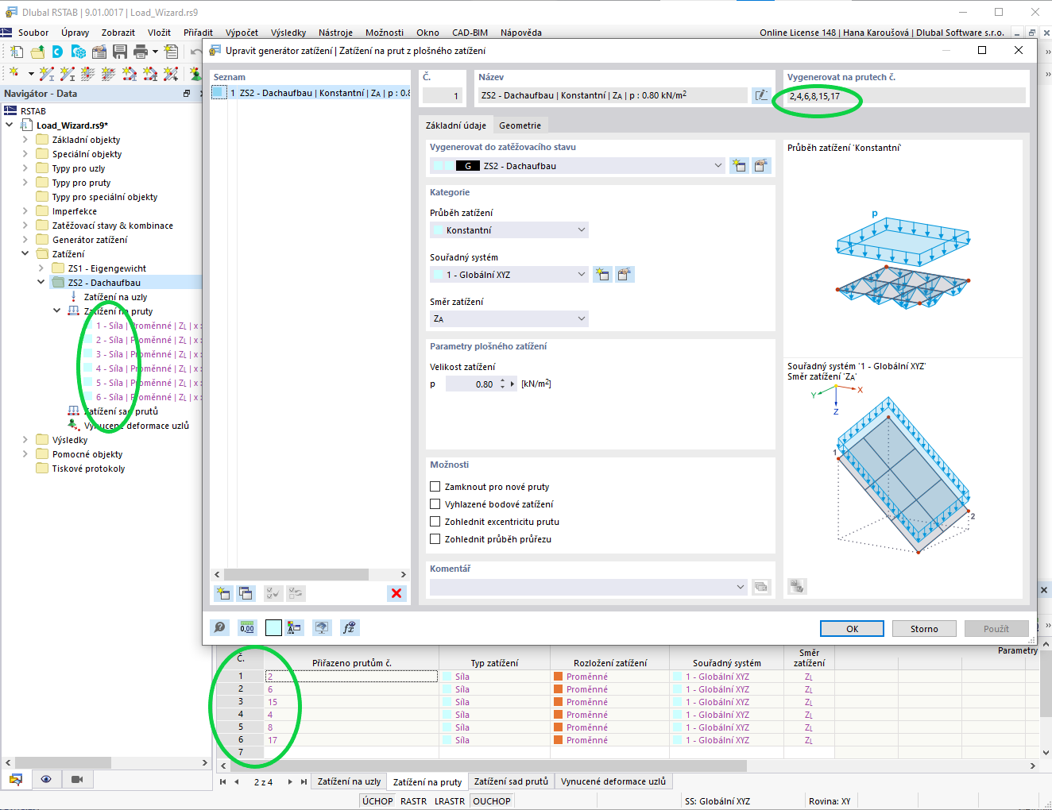Open the Průběh zatížení Konstantní dropdown
This screenshot has height=810, width=1052.
pos(509,230)
